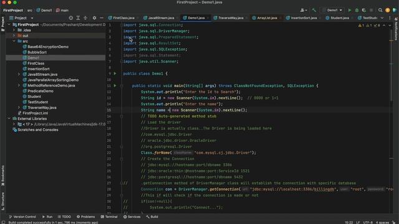This screenshot has height=224, width=399.
Task: Toggle tool window quick access icon in status bar
Action: [3, 222]
